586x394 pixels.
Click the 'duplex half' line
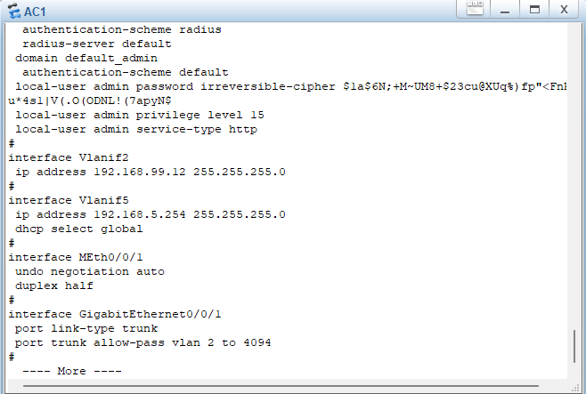pyautogui.click(x=53, y=285)
